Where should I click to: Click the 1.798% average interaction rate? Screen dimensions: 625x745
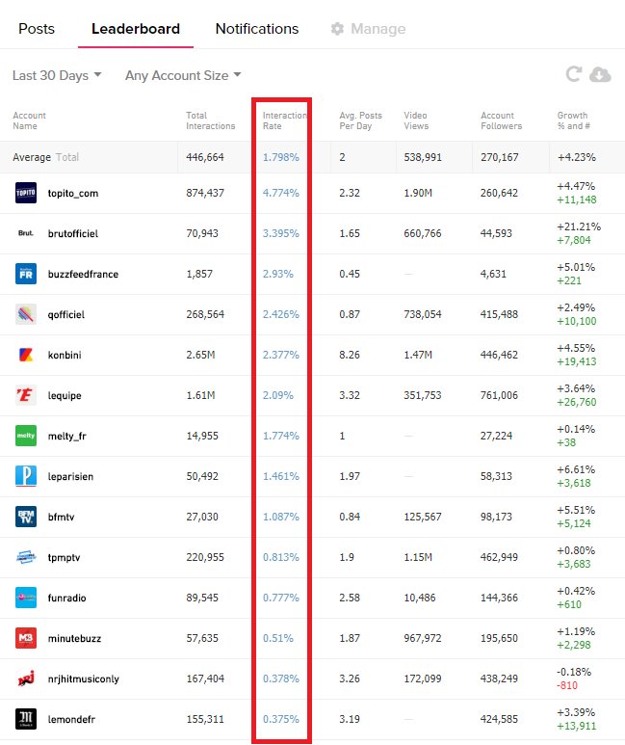pos(281,157)
